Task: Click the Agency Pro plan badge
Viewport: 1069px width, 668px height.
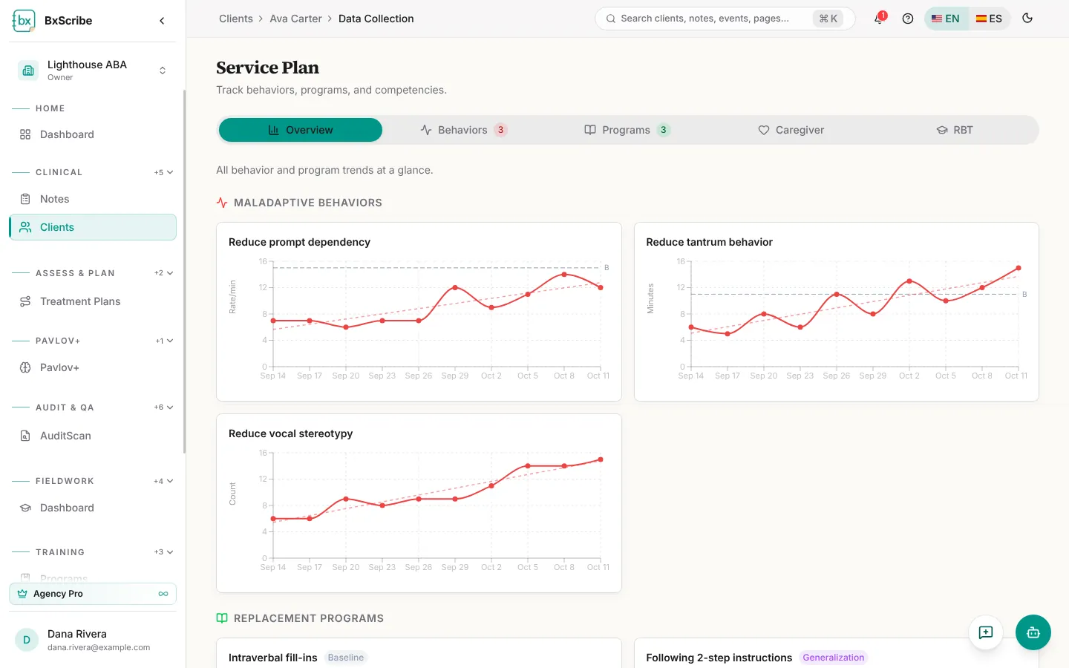Action: [93, 594]
